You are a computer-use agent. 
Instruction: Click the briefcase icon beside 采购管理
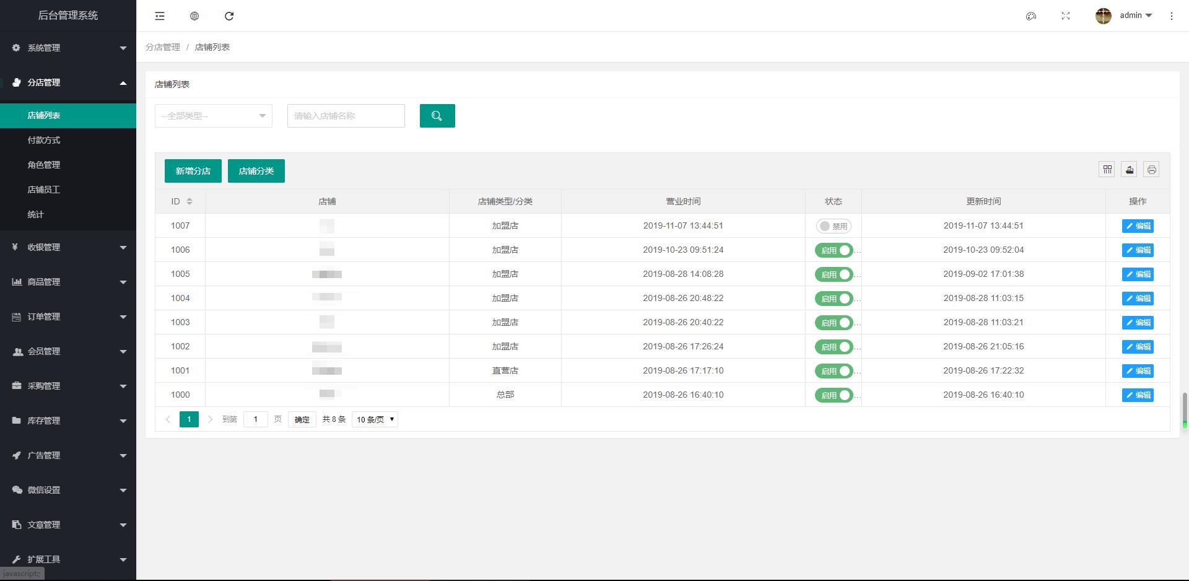[x=17, y=386]
